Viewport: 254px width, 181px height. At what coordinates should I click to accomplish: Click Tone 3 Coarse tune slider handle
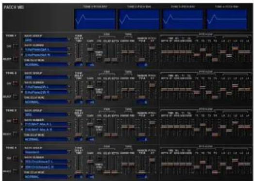(124, 127)
